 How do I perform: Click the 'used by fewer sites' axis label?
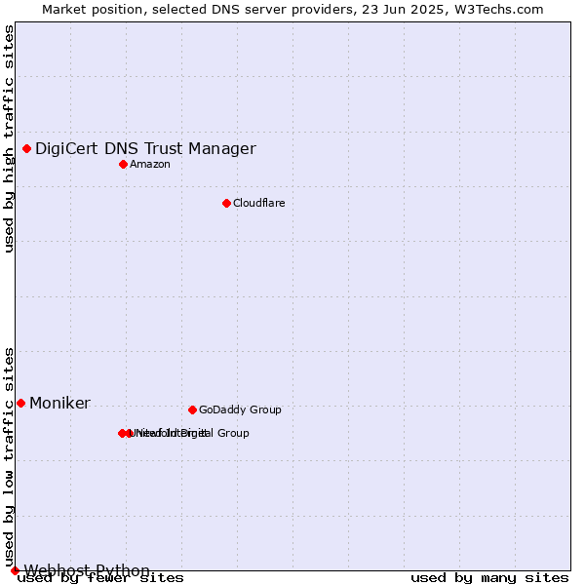point(100,578)
